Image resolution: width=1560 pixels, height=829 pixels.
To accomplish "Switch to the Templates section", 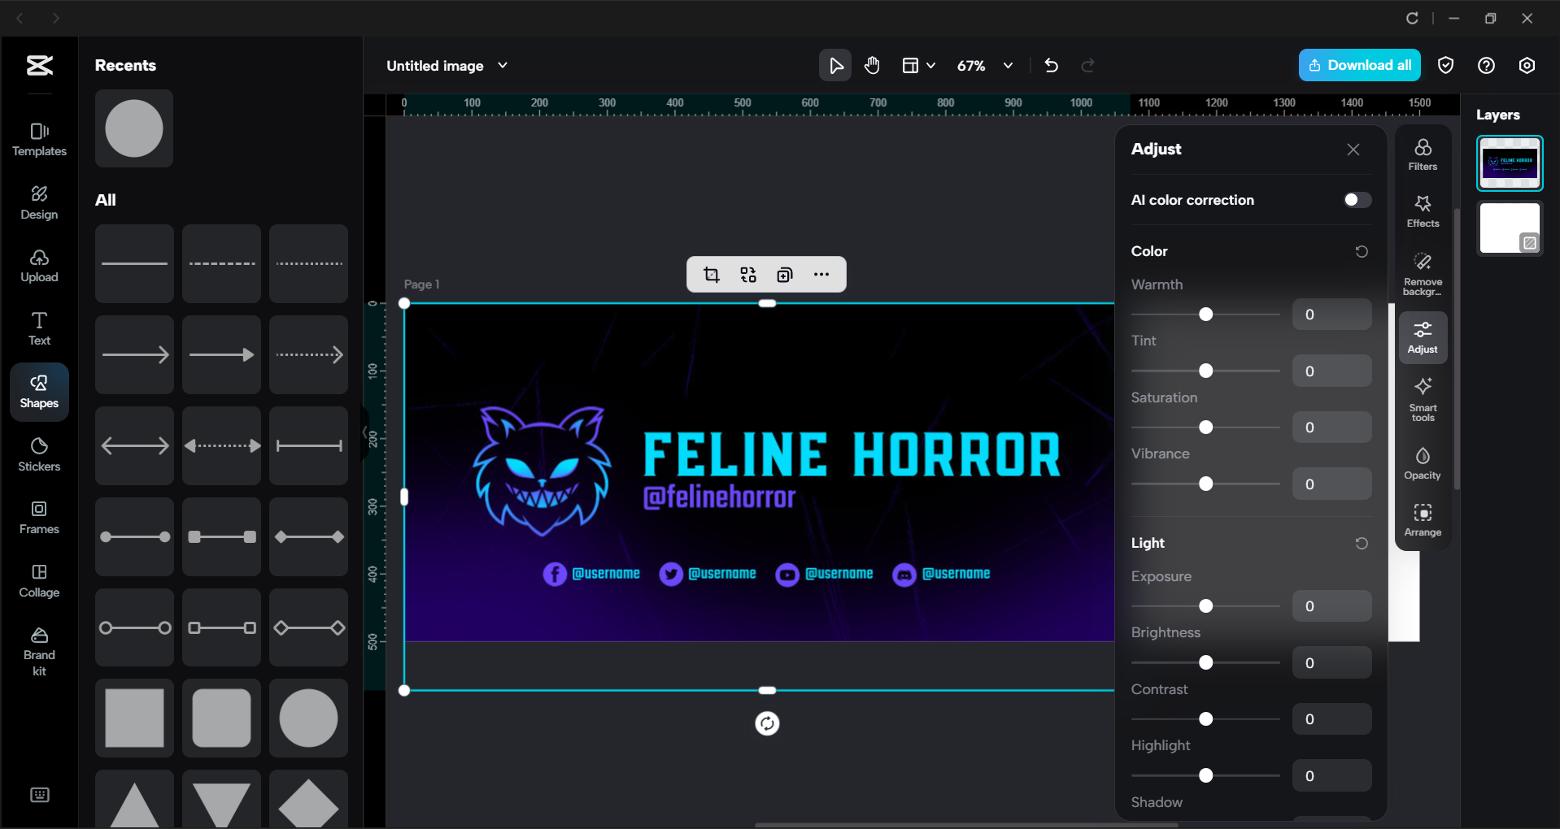I will 38,138.
